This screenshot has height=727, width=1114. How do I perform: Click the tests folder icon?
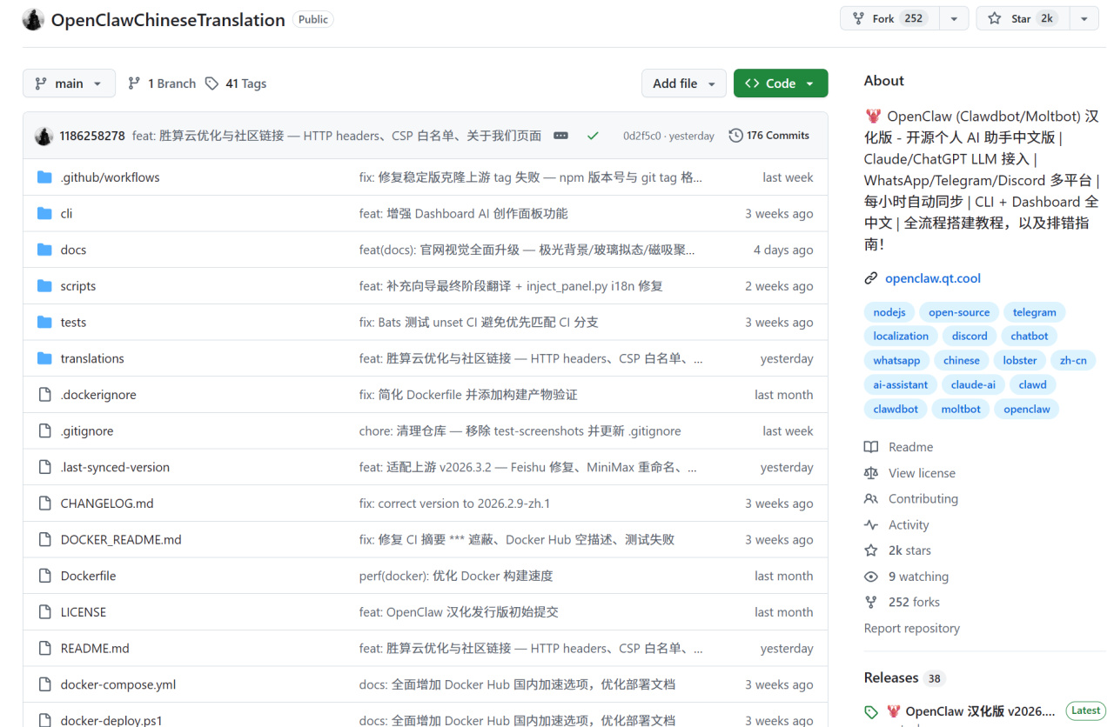point(45,323)
